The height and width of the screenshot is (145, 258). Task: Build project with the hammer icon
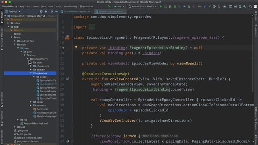(x=109, y=6)
